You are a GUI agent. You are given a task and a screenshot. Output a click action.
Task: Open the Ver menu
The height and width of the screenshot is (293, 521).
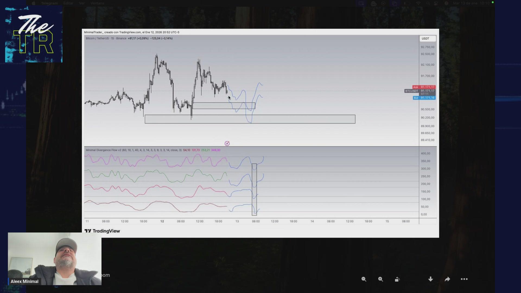(82, 3)
